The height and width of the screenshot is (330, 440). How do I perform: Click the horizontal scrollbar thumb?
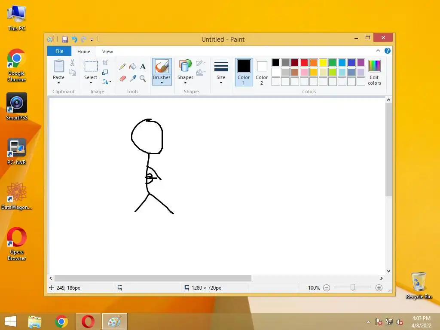point(153,278)
